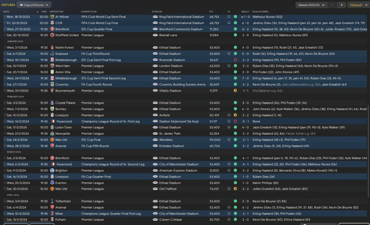
Task: Click the Kalvin Phillips (82) goalscorer text
Action: point(266,183)
